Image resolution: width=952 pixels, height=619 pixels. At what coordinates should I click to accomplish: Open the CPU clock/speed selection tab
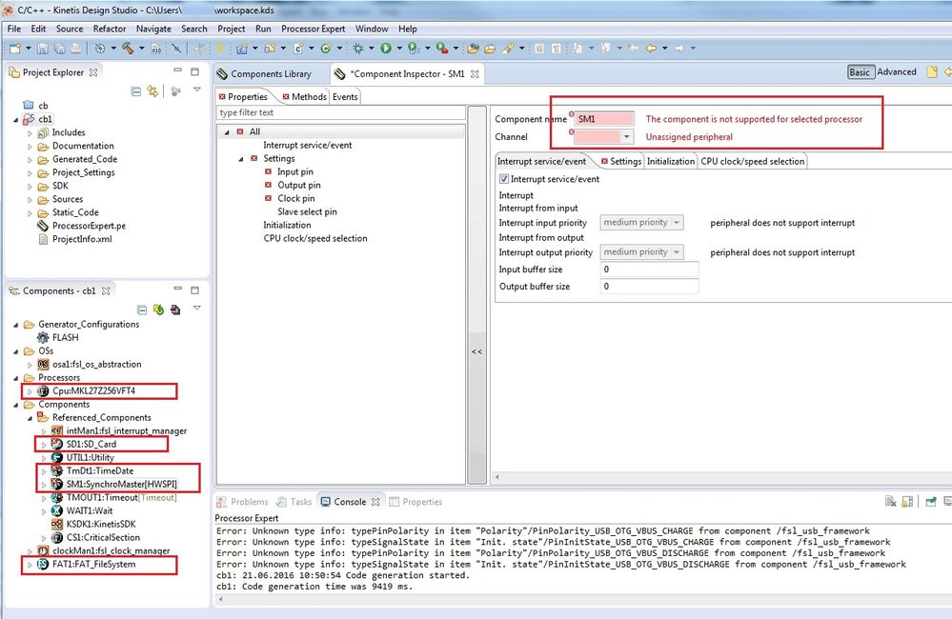pyautogui.click(x=752, y=162)
